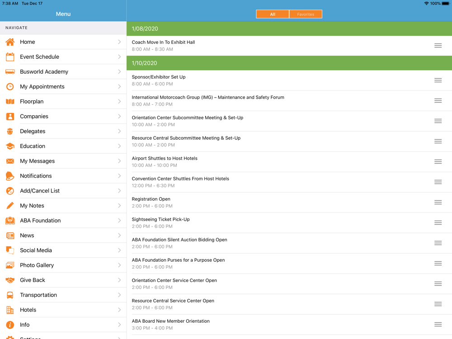This screenshot has height=339, width=452.
Task: Tap the News newspaper icon
Action: point(10,235)
